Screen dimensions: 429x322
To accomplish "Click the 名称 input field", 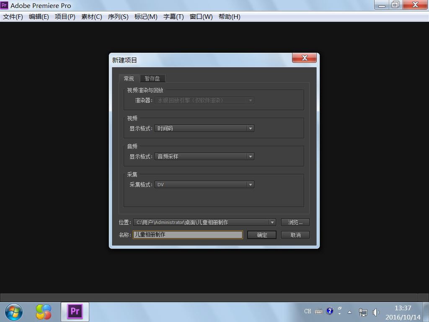I will pos(188,235).
